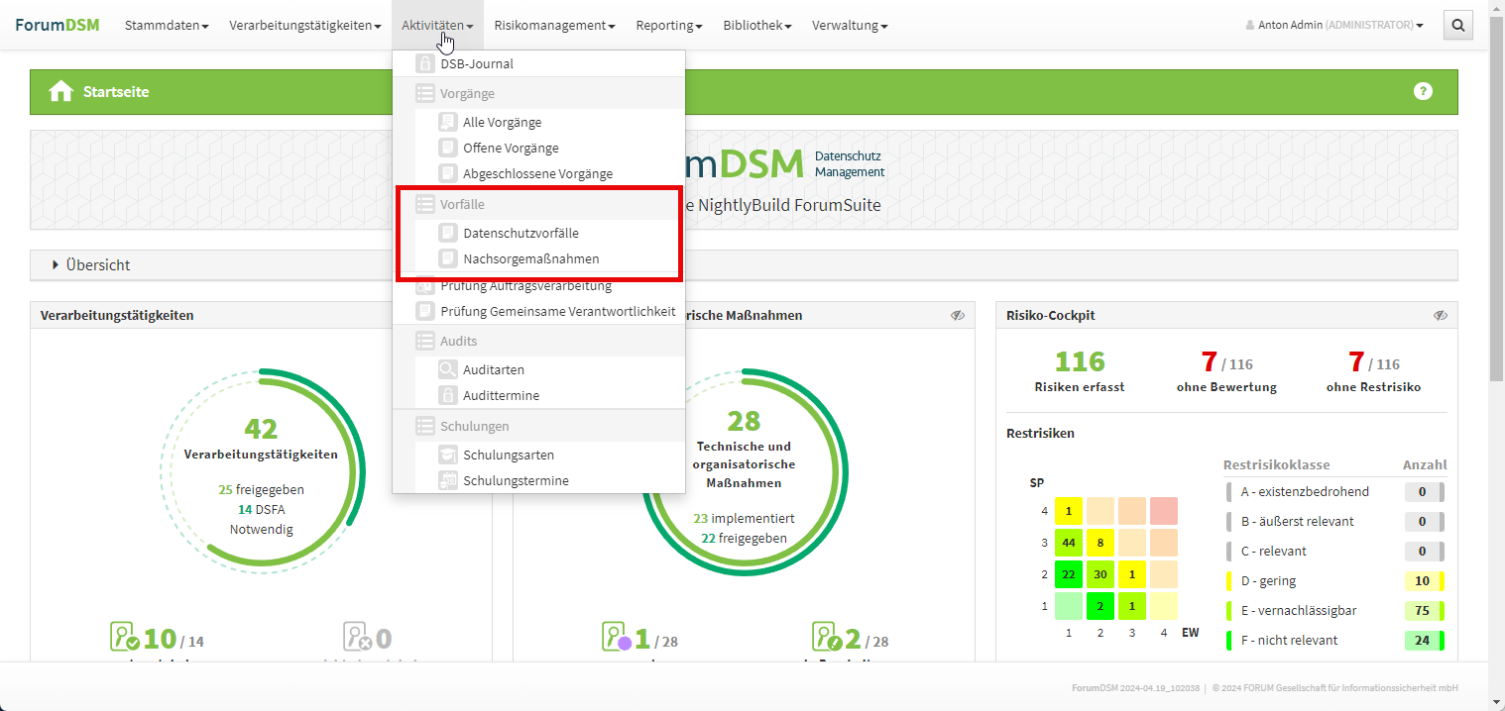Click the search magnifier icon button

1457,25
